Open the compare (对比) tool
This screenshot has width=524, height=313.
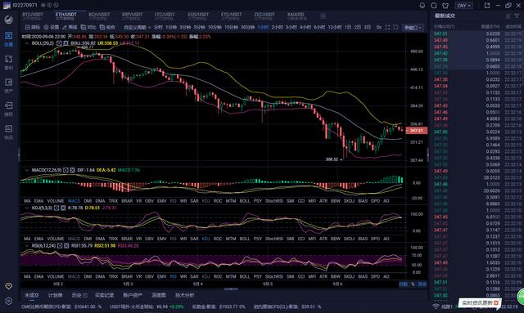pos(88,27)
